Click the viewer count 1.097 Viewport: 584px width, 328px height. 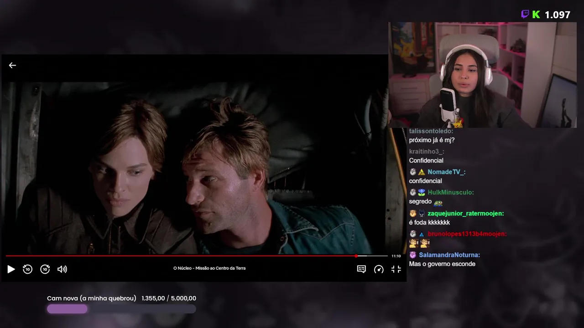[558, 15]
